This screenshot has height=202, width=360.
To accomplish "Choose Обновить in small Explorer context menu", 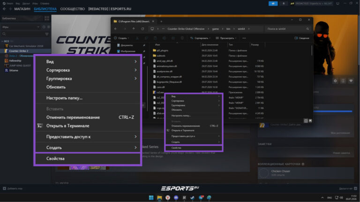I will 194,110.
